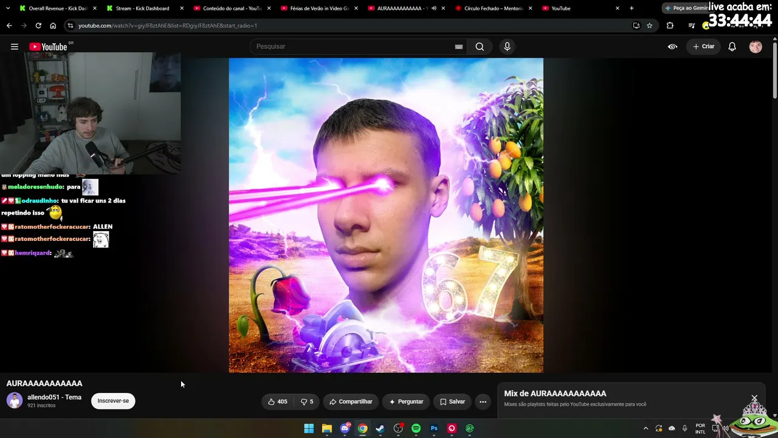The image size is (778, 438).
Task: Click the Perguntar ask button
Action: (x=406, y=401)
